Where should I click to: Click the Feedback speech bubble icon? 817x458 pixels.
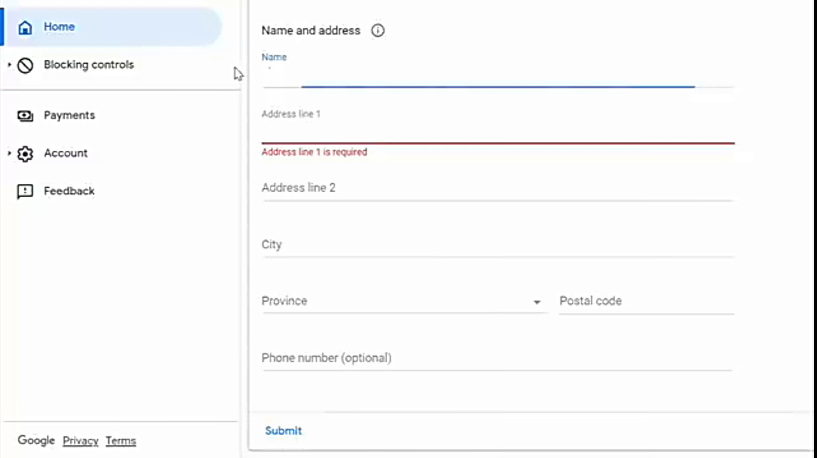click(x=25, y=191)
